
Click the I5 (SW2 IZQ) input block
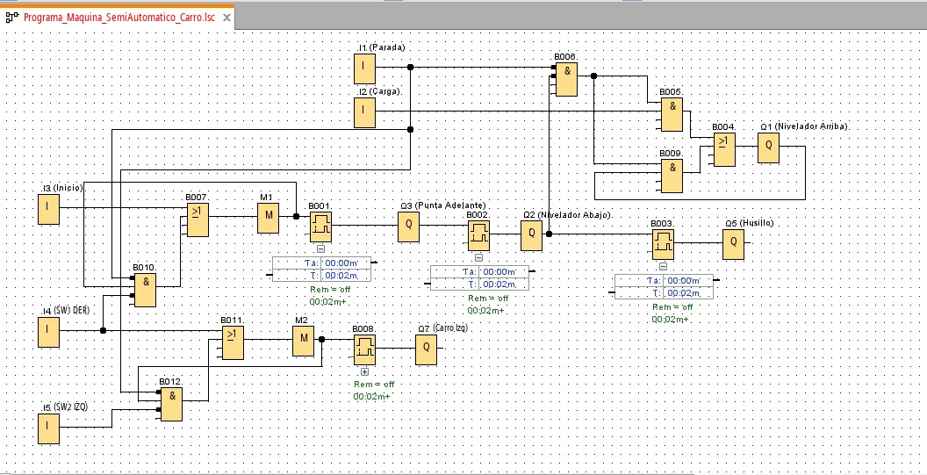coord(47,428)
